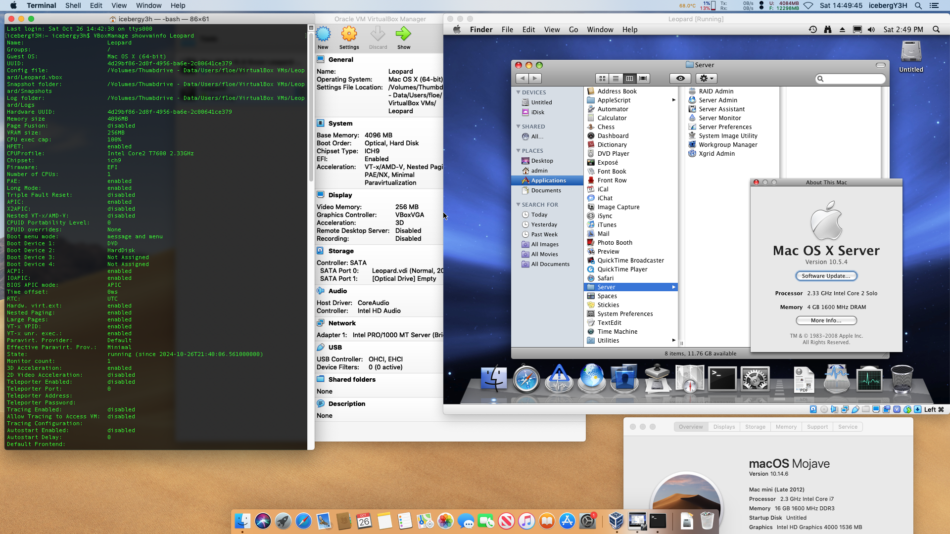Click the Finder column resize handle
The image size is (950, 534).
(681, 343)
